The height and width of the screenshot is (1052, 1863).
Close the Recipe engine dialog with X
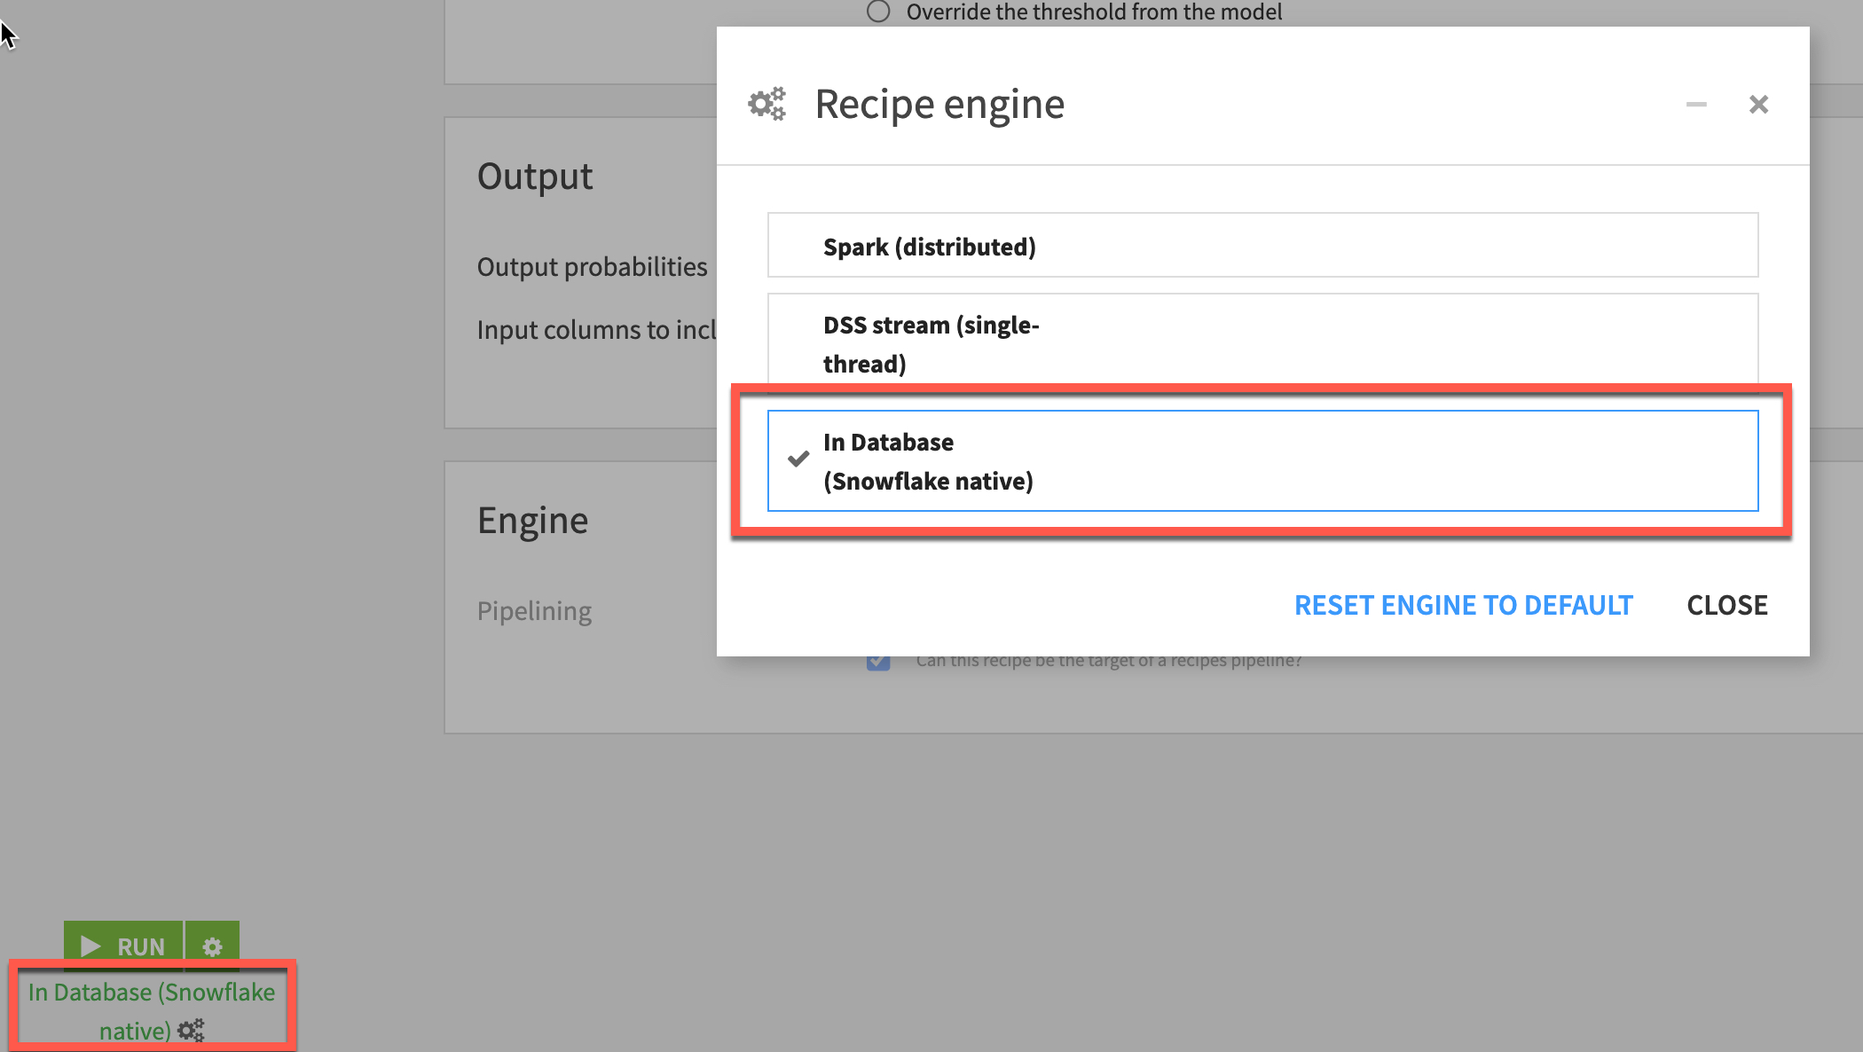tap(1758, 105)
